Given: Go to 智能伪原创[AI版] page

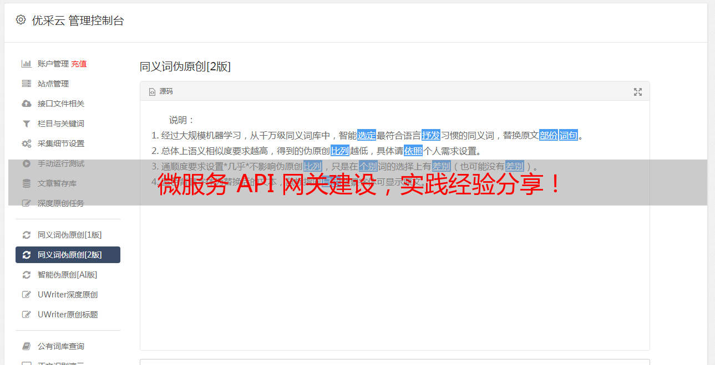Looking at the screenshot, I should point(68,275).
